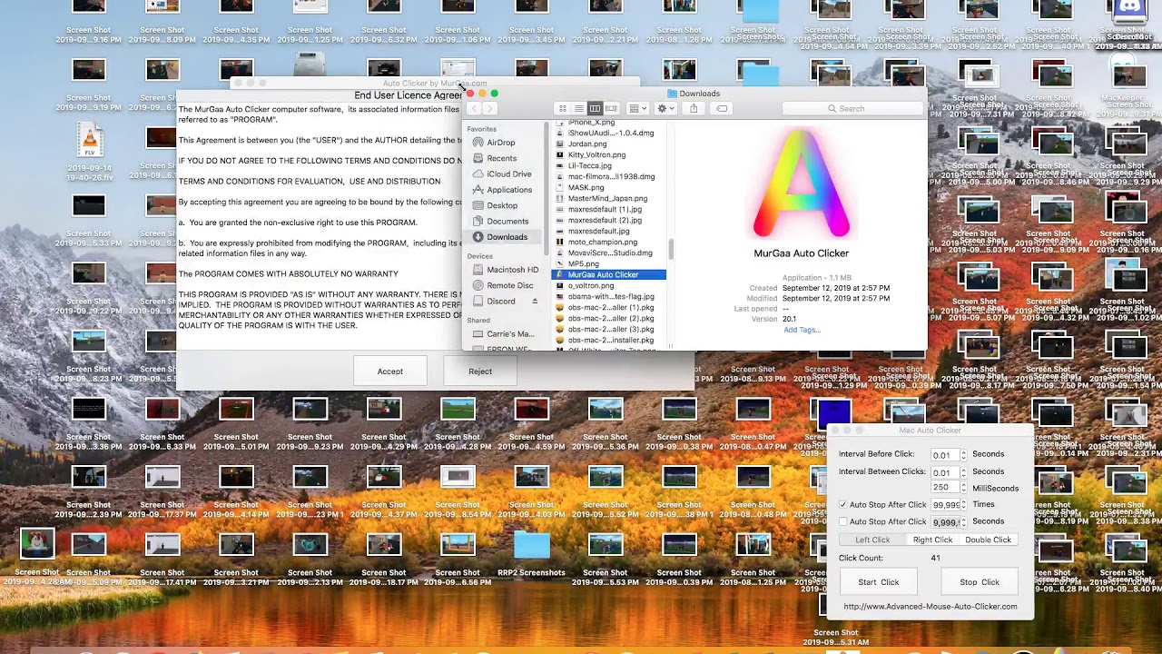The height and width of the screenshot is (654, 1162).
Task: Click the large MurGaa Auto Clicker preview icon
Action: pyautogui.click(x=802, y=183)
